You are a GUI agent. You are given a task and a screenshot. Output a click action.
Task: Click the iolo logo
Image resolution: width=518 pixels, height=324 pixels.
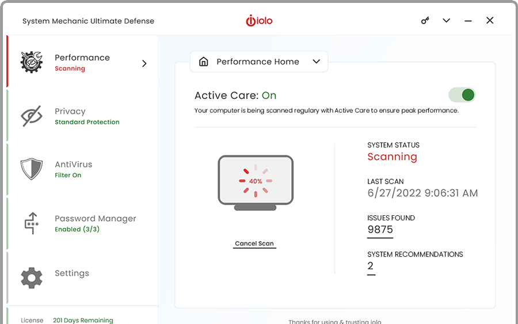pos(259,21)
